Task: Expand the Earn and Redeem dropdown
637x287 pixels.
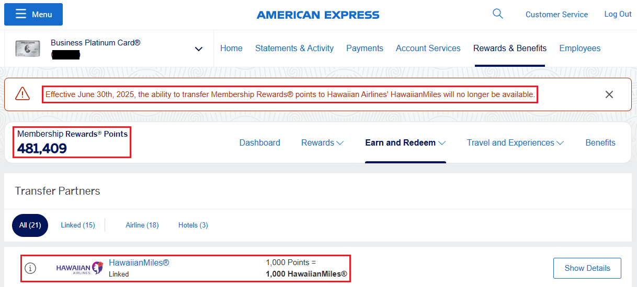Action: [x=405, y=142]
